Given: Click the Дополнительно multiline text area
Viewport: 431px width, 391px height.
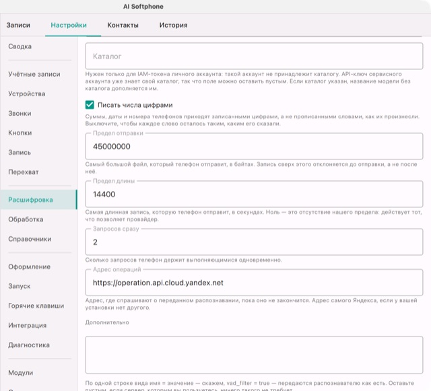Looking at the screenshot, I should (x=254, y=355).
